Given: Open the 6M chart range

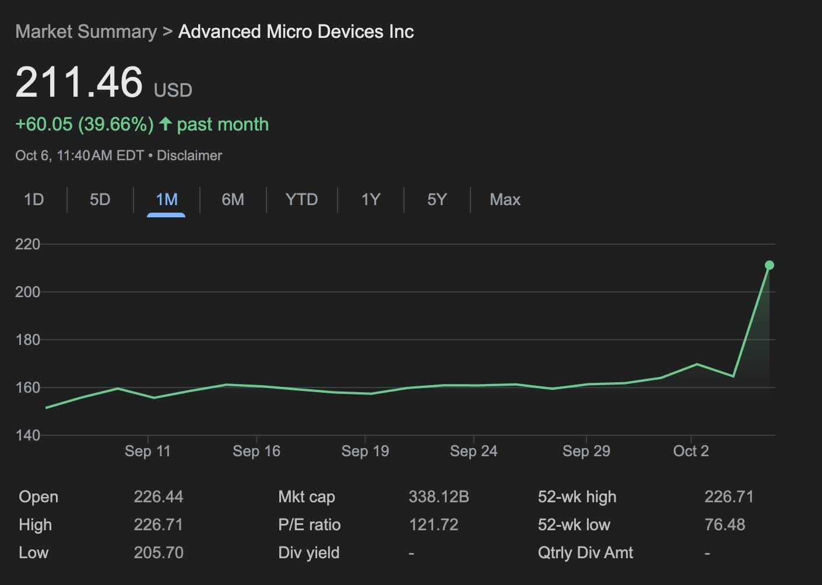Looking at the screenshot, I should click(x=233, y=200).
